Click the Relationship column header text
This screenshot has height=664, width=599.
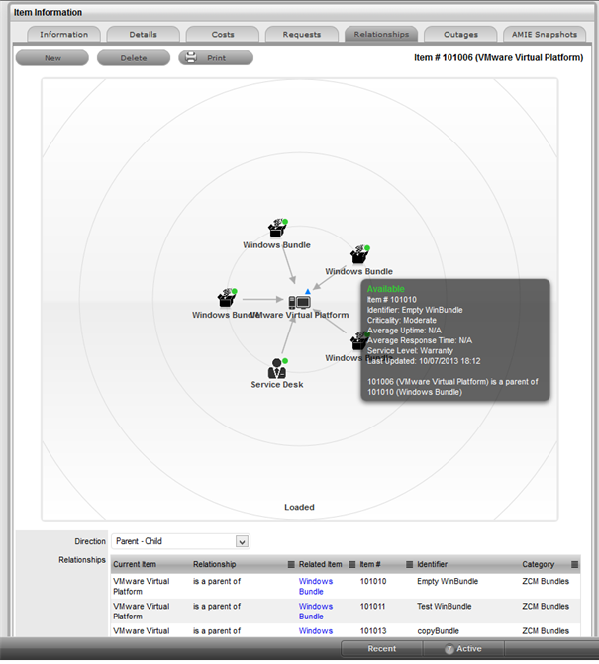coord(214,564)
